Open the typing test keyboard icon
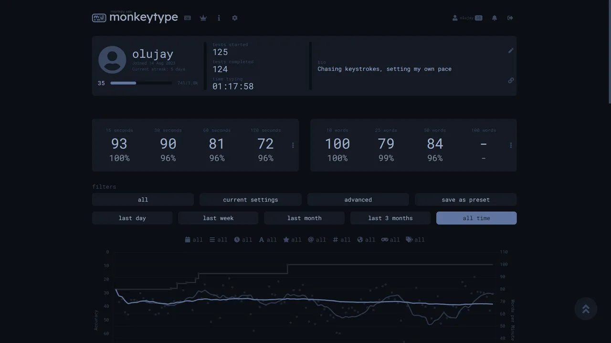Viewport: 611px width, 343px height. (188, 18)
